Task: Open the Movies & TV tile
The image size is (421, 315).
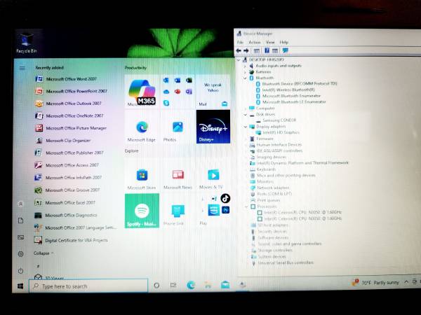Action: (x=213, y=176)
